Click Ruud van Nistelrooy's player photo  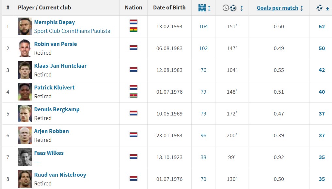pyautogui.click(x=25, y=179)
